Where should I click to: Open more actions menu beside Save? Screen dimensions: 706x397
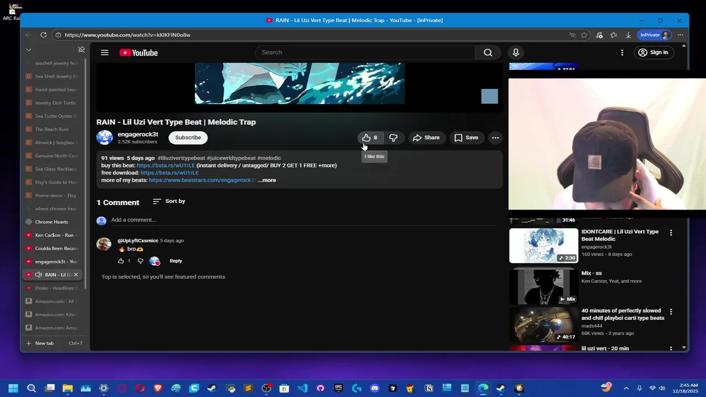pyautogui.click(x=495, y=137)
